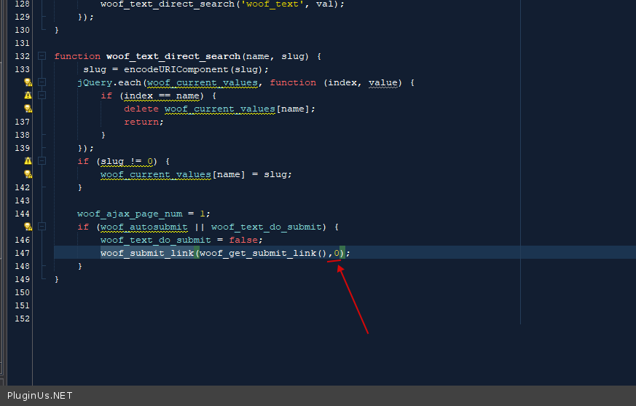
Task: Open the hint lightbulb on the 'delete woof_current_values' line
Action: coord(28,109)
